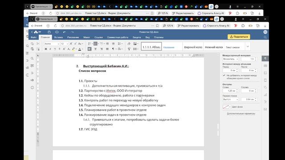Open the Выступ first line dropdown

pyautogui.click(x=231, y=100)
